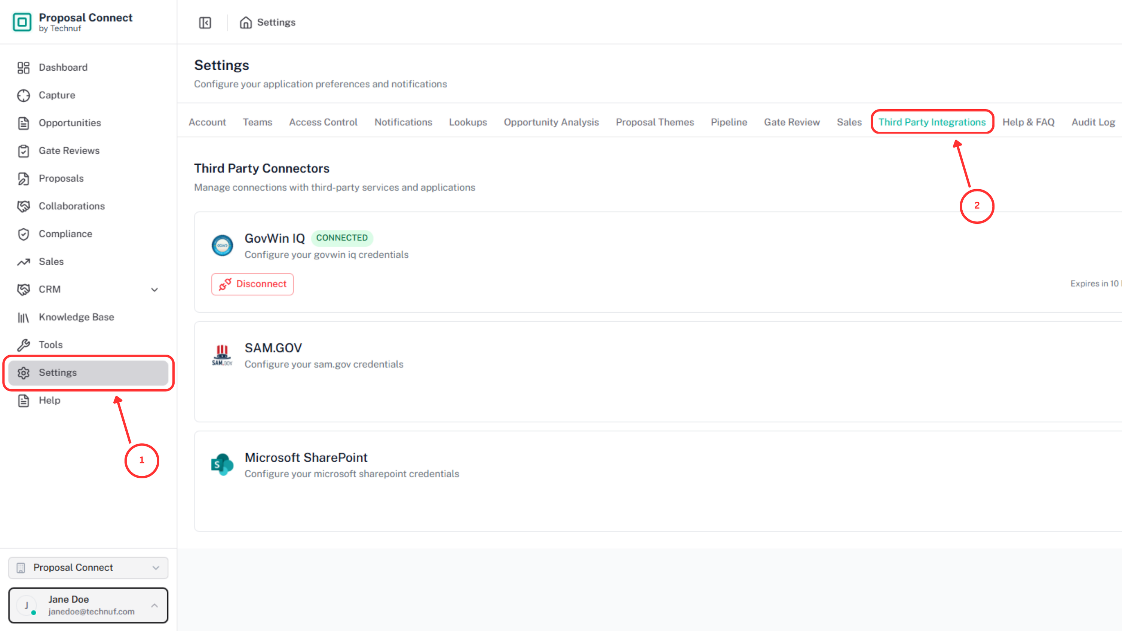This screenshot has height=631, width=1122.
Task: Click the GovWin IQ logo
Action: 222,246
